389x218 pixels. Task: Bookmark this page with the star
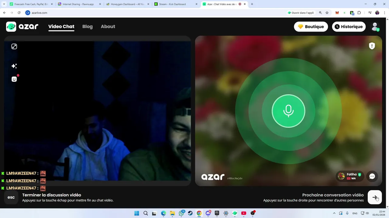(x=327, y=13)
